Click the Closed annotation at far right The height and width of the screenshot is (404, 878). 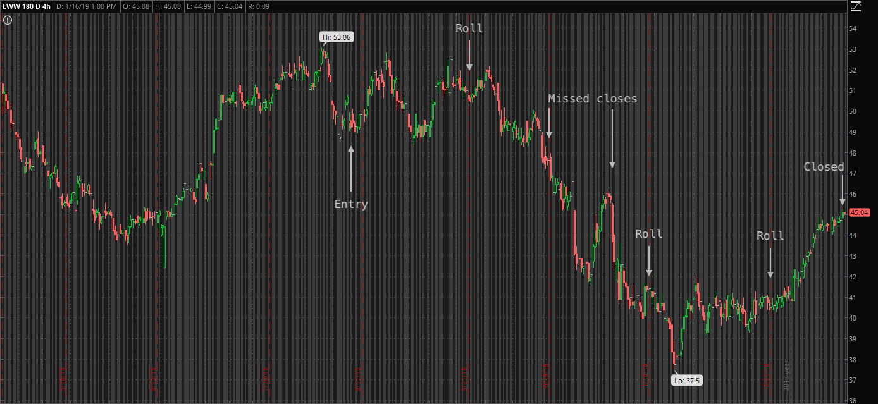pos(824,166)
